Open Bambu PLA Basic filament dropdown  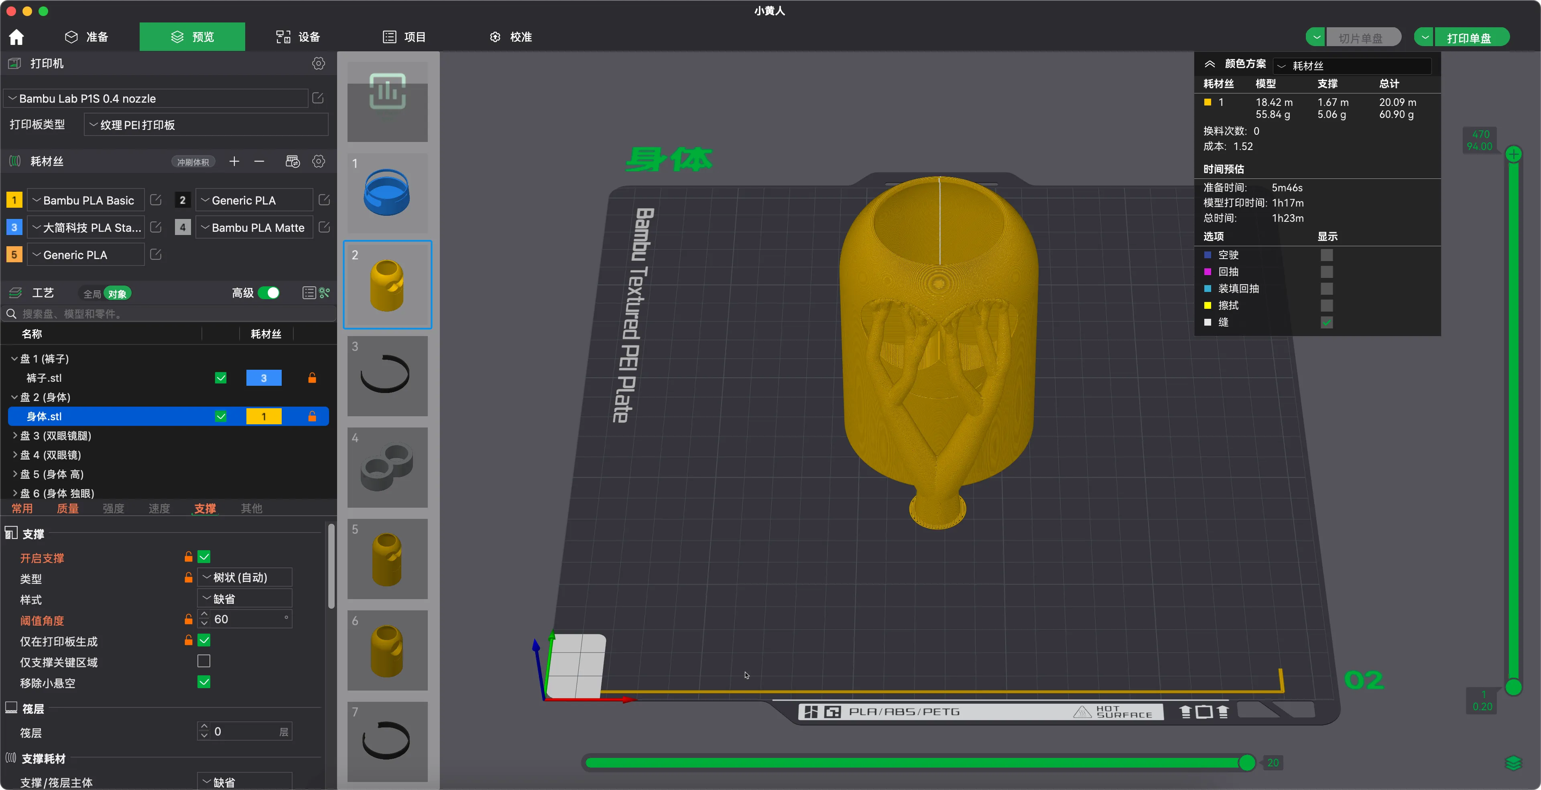pyautogui.click(x=85, y=200)
